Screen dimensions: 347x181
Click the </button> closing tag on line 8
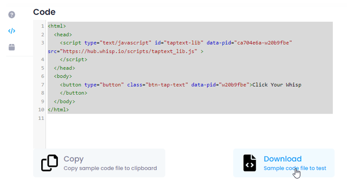(73, 93)
